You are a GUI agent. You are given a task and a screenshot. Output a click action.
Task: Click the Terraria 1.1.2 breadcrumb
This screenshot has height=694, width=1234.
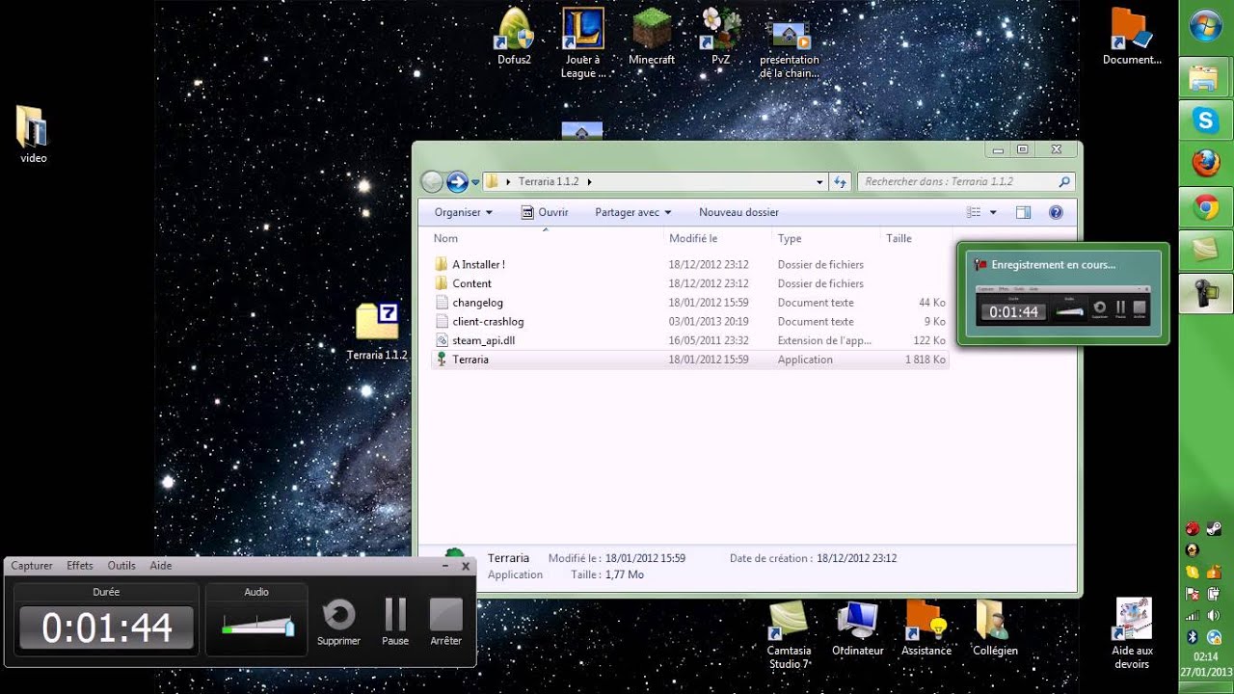[548, 181]
